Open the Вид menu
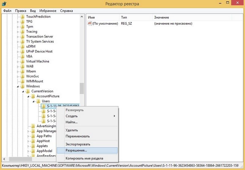 click(x=33, y=11)
